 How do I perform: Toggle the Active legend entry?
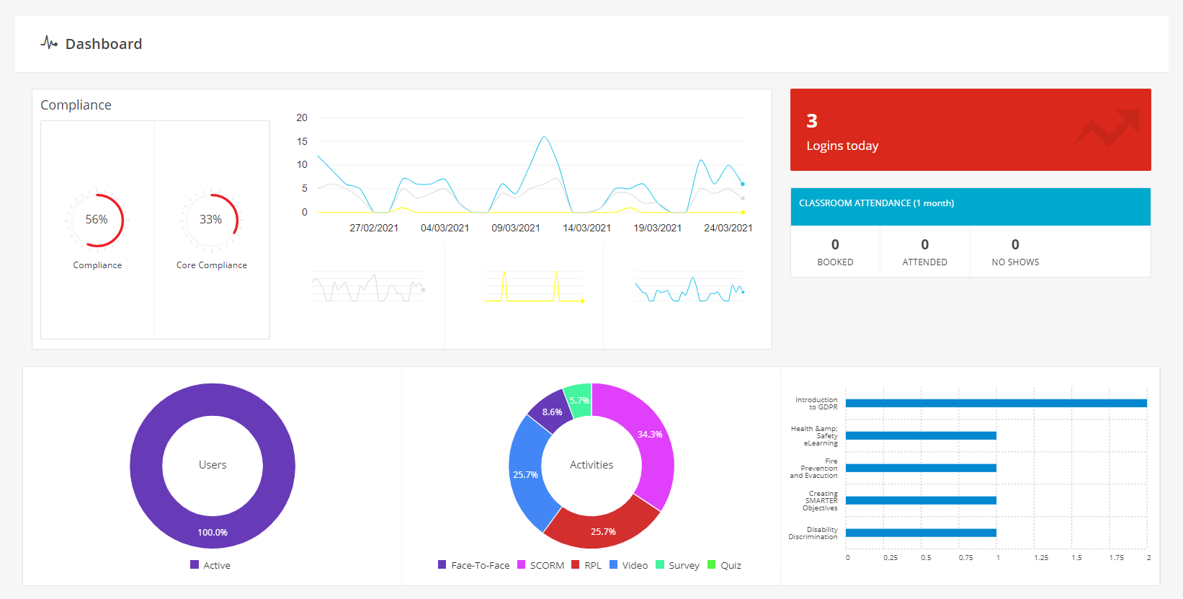210,565
